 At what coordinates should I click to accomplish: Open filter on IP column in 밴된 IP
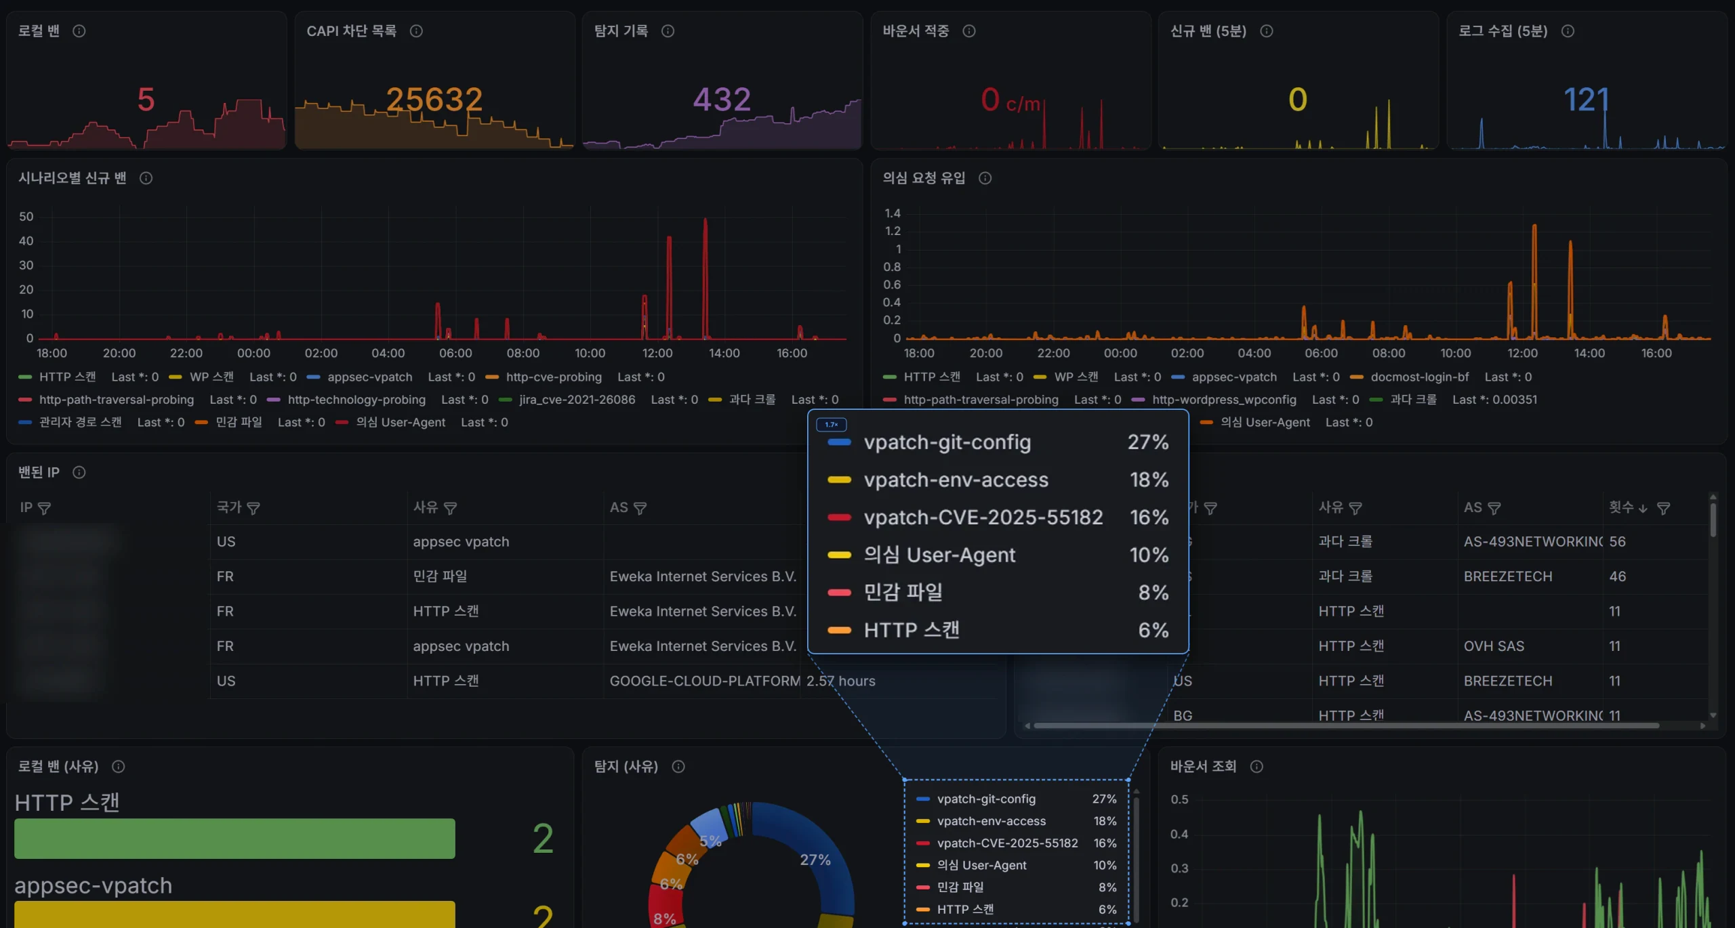[x=44, y=508]
